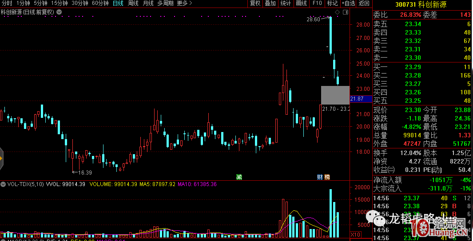Click the 卖三 23.32 order row
The height and width of the screenshot is (241, 473).
tap(422, 41)
